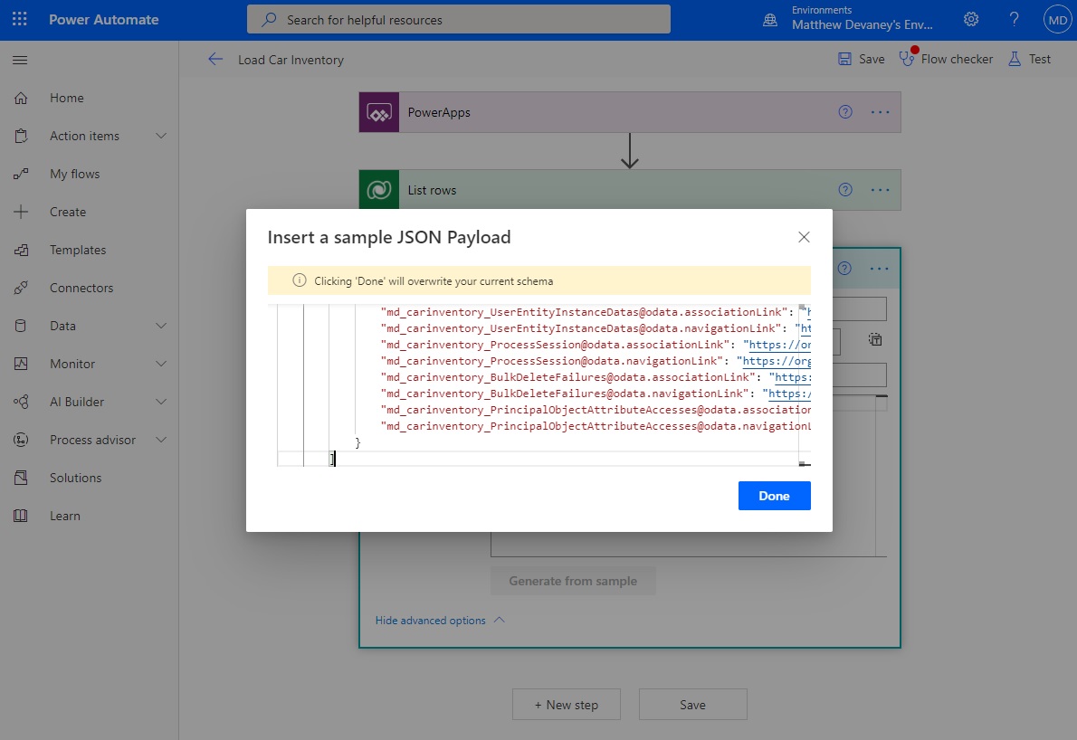Open the app launcher waffle menu

[x=19, y=19]
